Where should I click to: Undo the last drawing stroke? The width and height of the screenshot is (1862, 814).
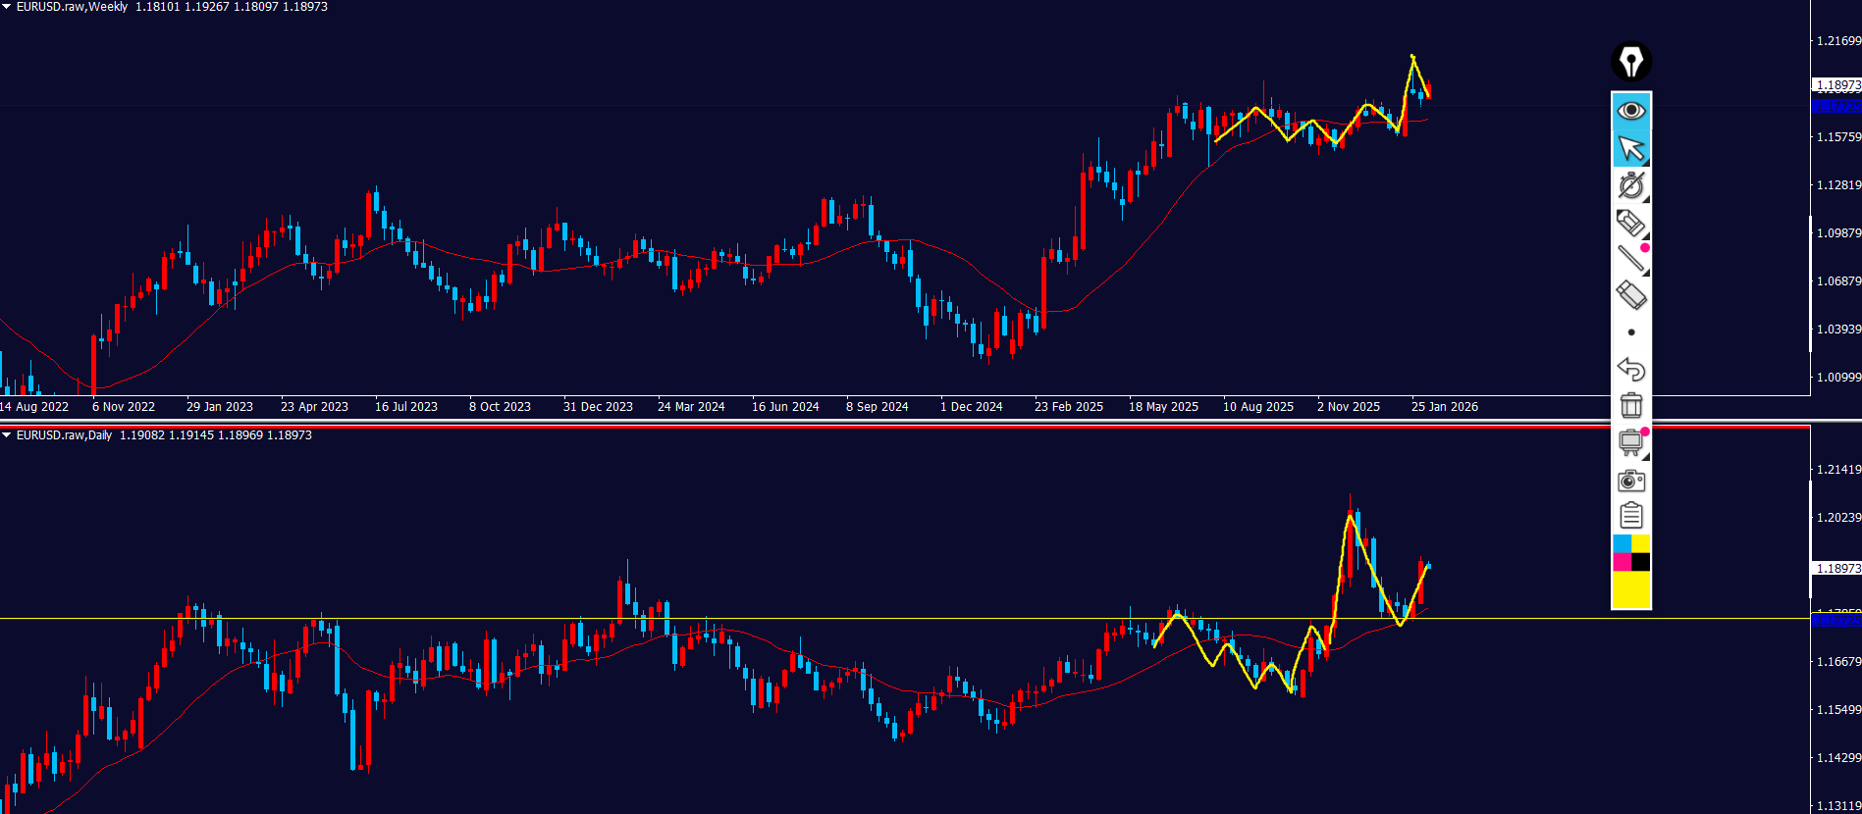tap(1630, 369)
